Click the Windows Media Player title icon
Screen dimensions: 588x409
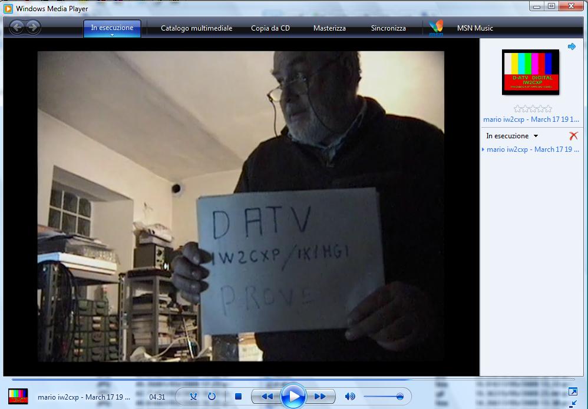(8, 8)
